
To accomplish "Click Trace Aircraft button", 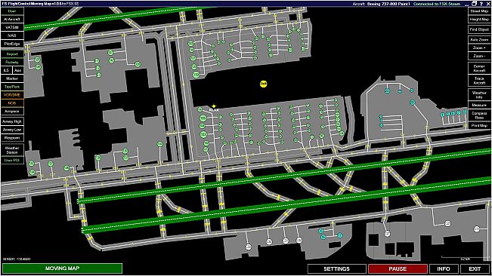I will click(x=479, y=81).
